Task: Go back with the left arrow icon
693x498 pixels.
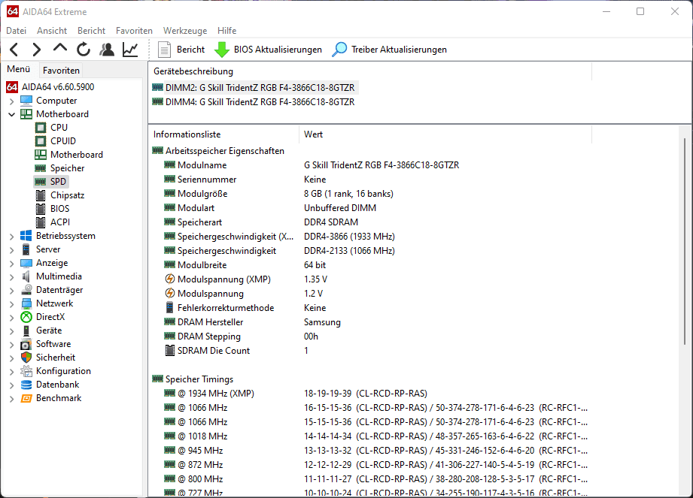Action: (14, 50)
